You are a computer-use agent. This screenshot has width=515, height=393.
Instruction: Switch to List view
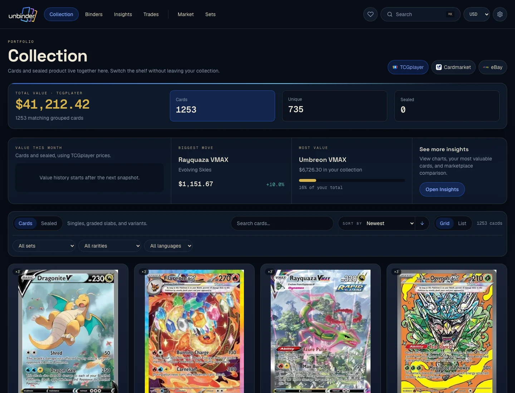tap(462, 223)
